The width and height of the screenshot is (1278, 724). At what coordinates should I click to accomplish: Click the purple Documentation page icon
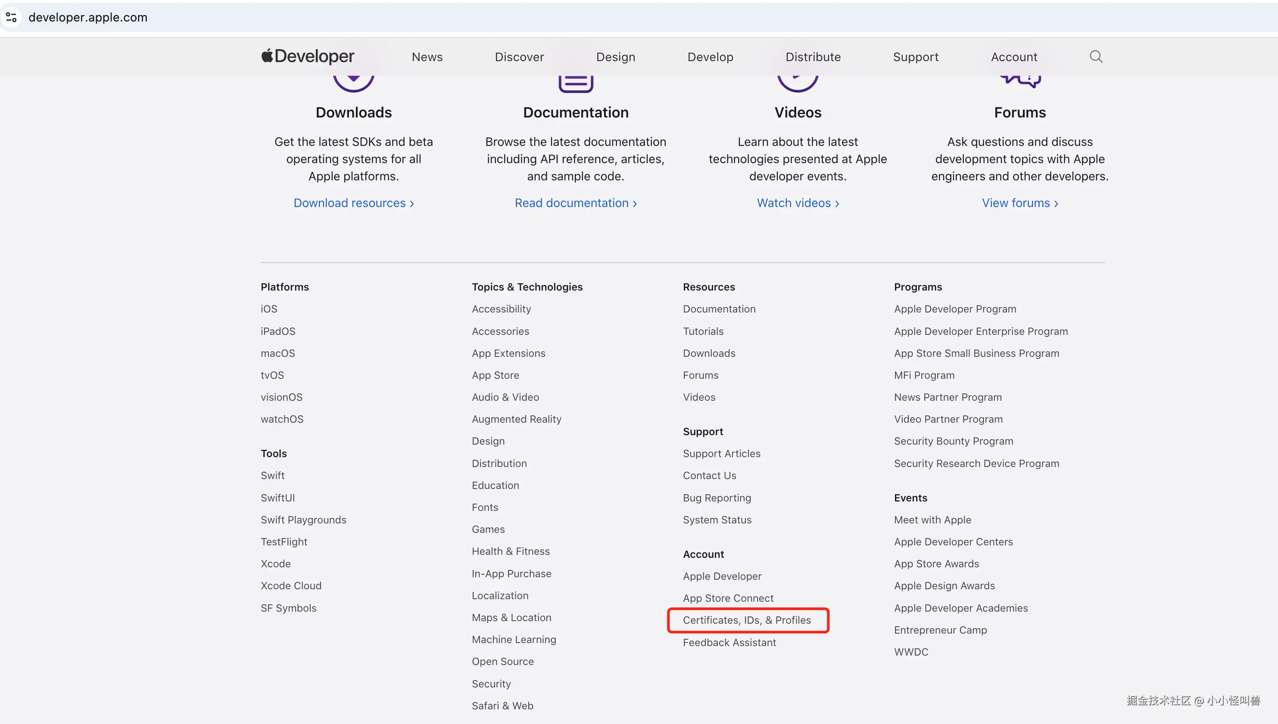click(576, 84)
